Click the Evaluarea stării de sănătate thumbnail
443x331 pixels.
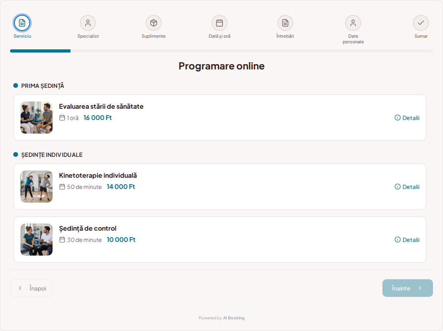coord(37,118)
